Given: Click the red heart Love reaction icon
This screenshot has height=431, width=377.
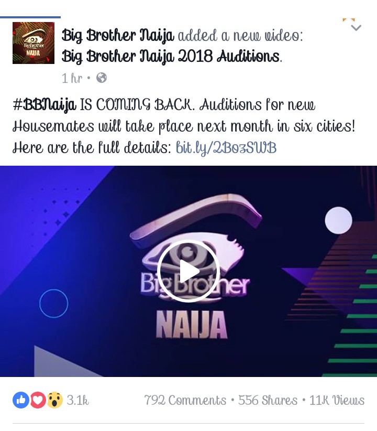Looking at the screenshot, I should click(38, 400).
